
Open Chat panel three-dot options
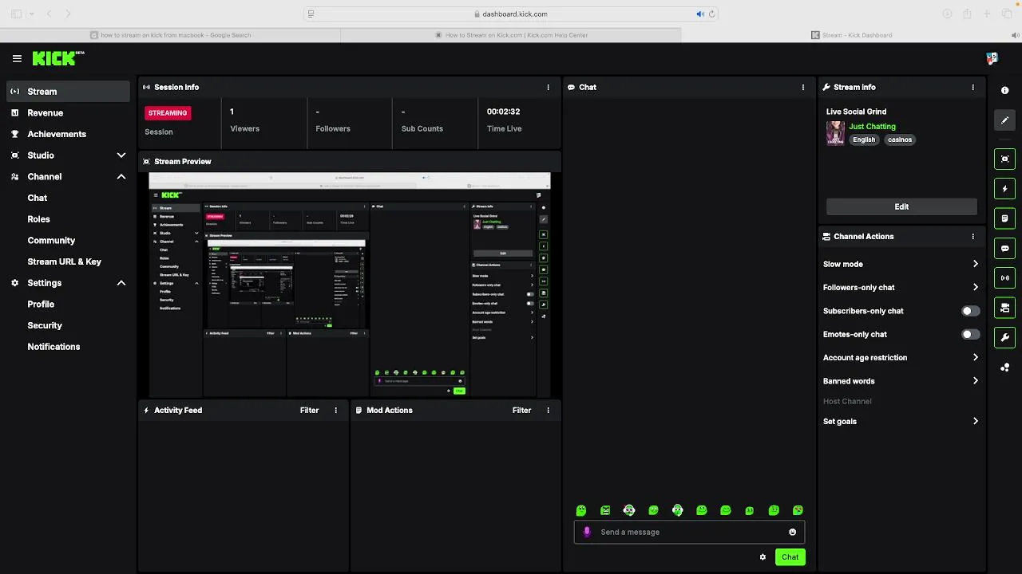tap(803, 88)
